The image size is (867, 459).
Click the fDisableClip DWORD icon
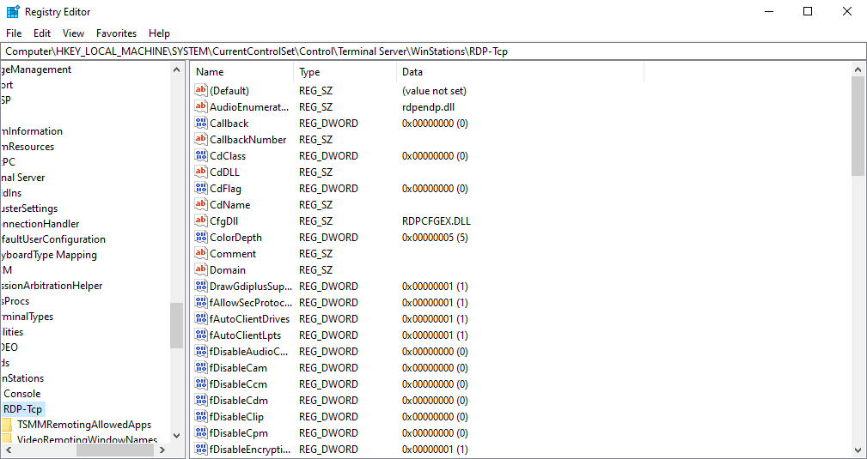pyautogui.click(x=201, y=416)
